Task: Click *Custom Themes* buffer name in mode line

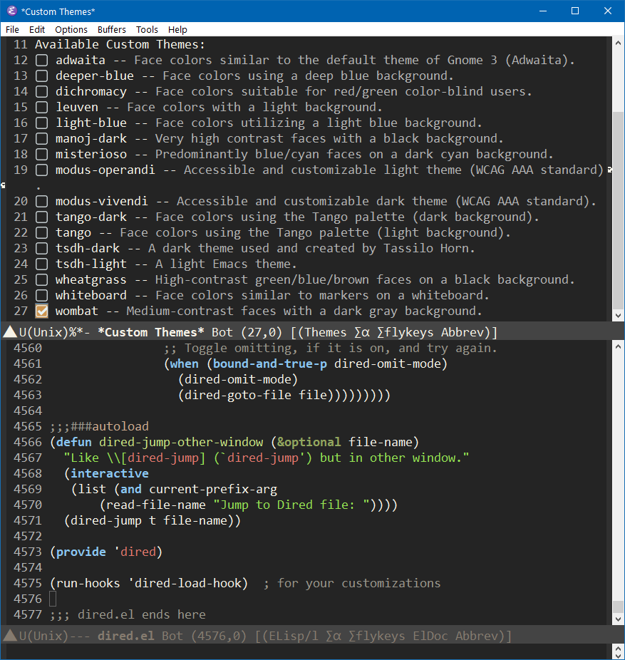Action: 150,333
